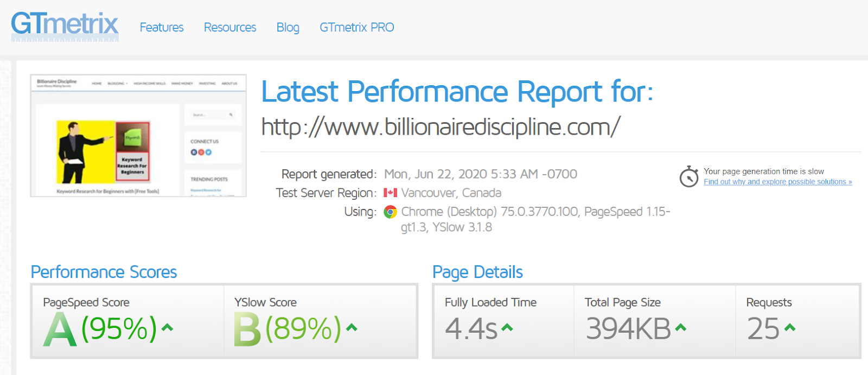This screenshot has width=868, height=375.
Task: Click the 'Mon, Jun 22, 2020 5:33 AM -0700' date
Action: click(481, 174)
